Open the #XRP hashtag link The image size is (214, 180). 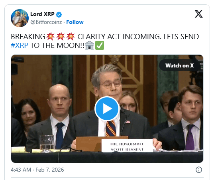click(x=20, y=45)
